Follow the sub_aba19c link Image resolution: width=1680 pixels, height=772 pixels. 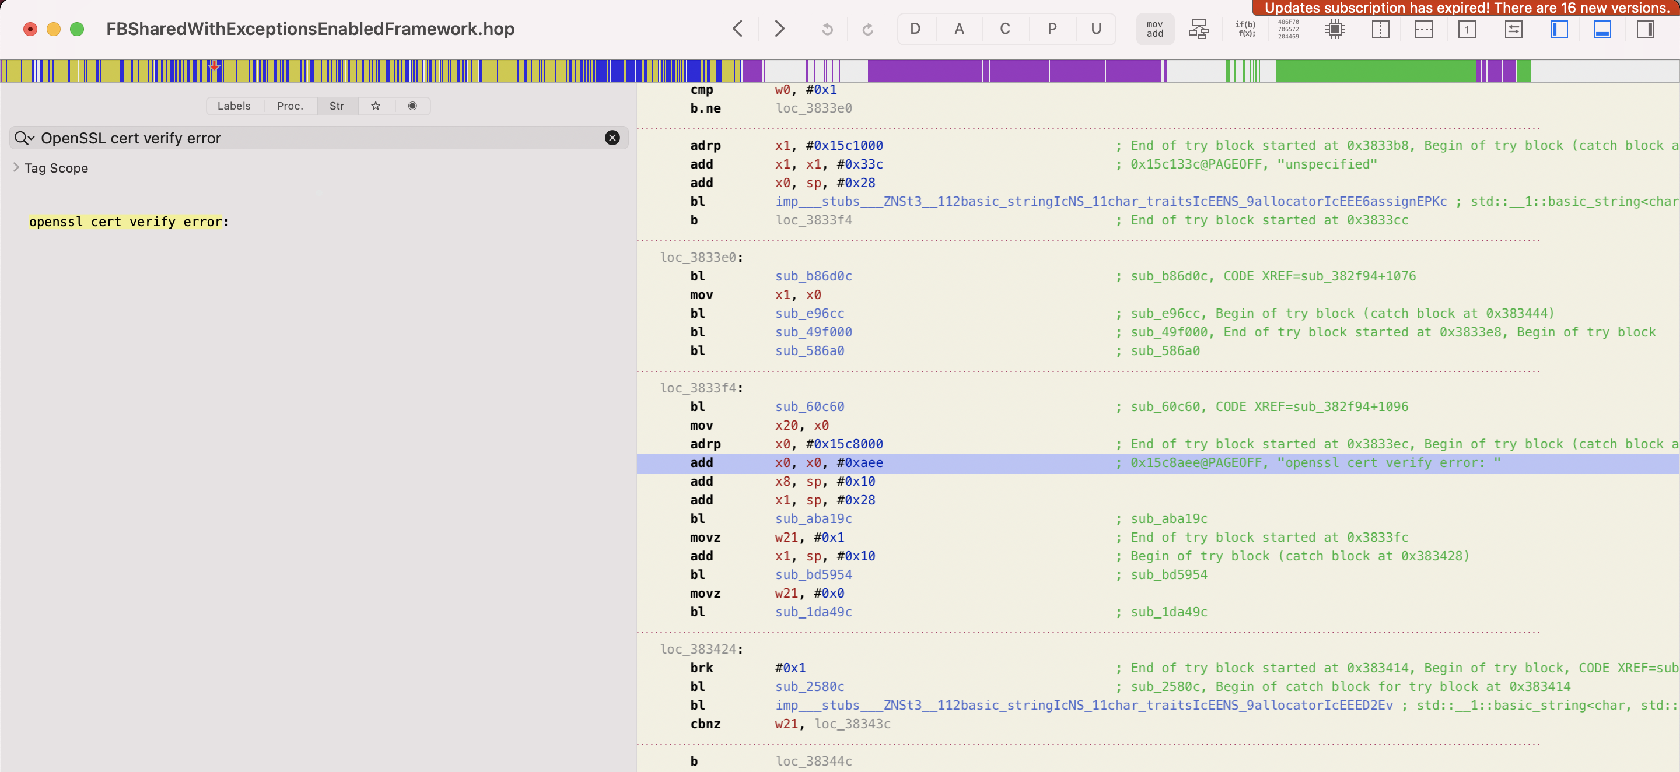(x=813, y=518)
